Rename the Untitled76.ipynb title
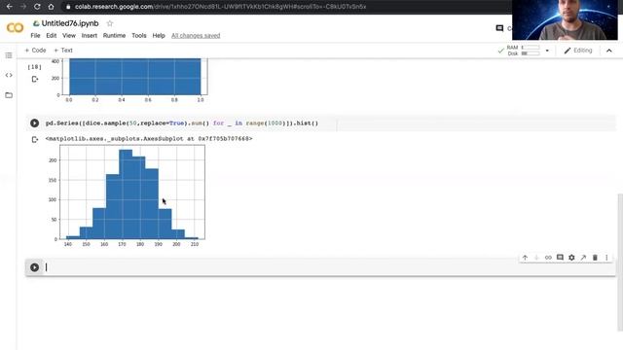 [70, 23]
